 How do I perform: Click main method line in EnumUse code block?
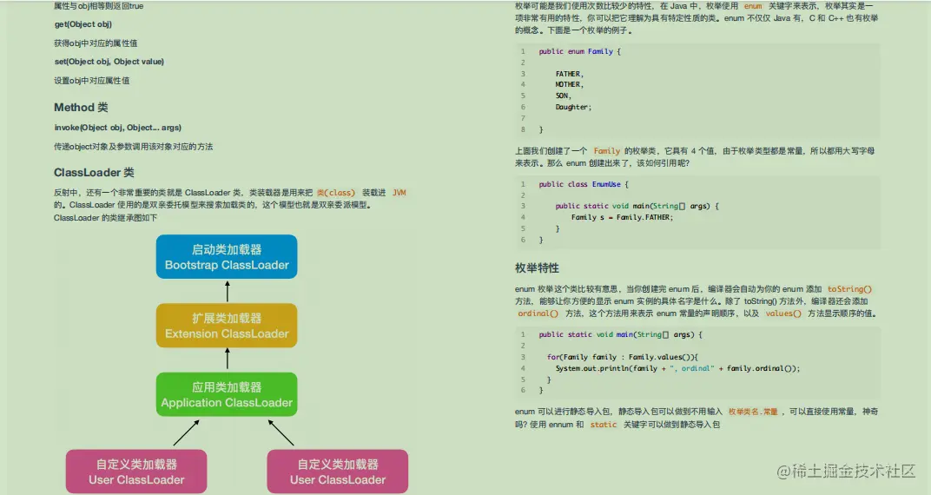point(637,206)
